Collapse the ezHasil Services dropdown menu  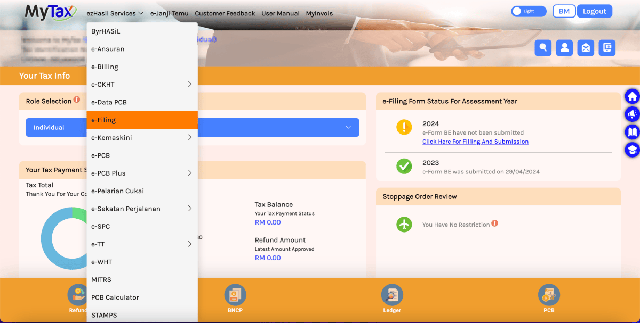(x=115, y=13)
